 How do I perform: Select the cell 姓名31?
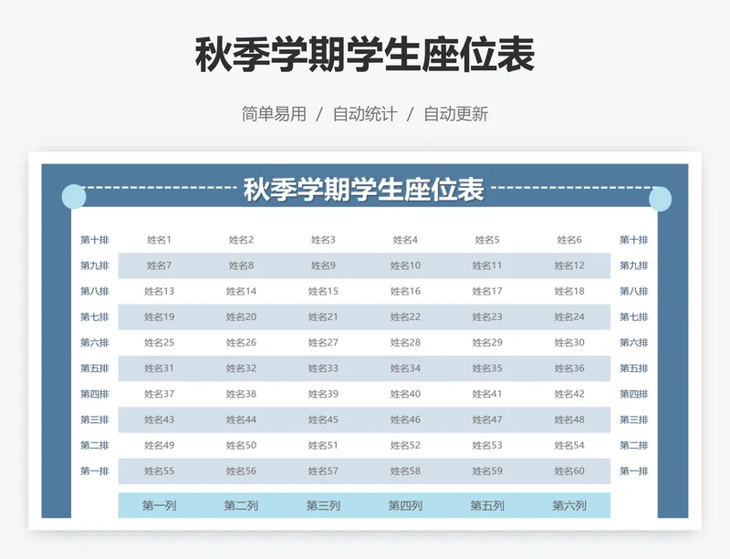(159, 368)
